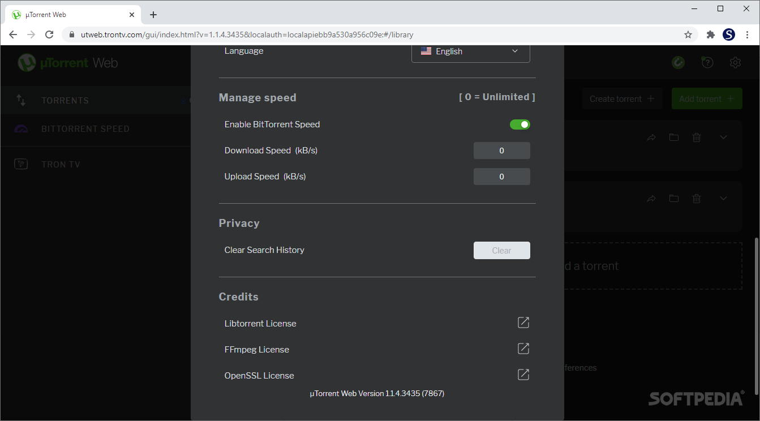
Task: Click the Torrents up-down arrows icon
Action: click(21, 100)
